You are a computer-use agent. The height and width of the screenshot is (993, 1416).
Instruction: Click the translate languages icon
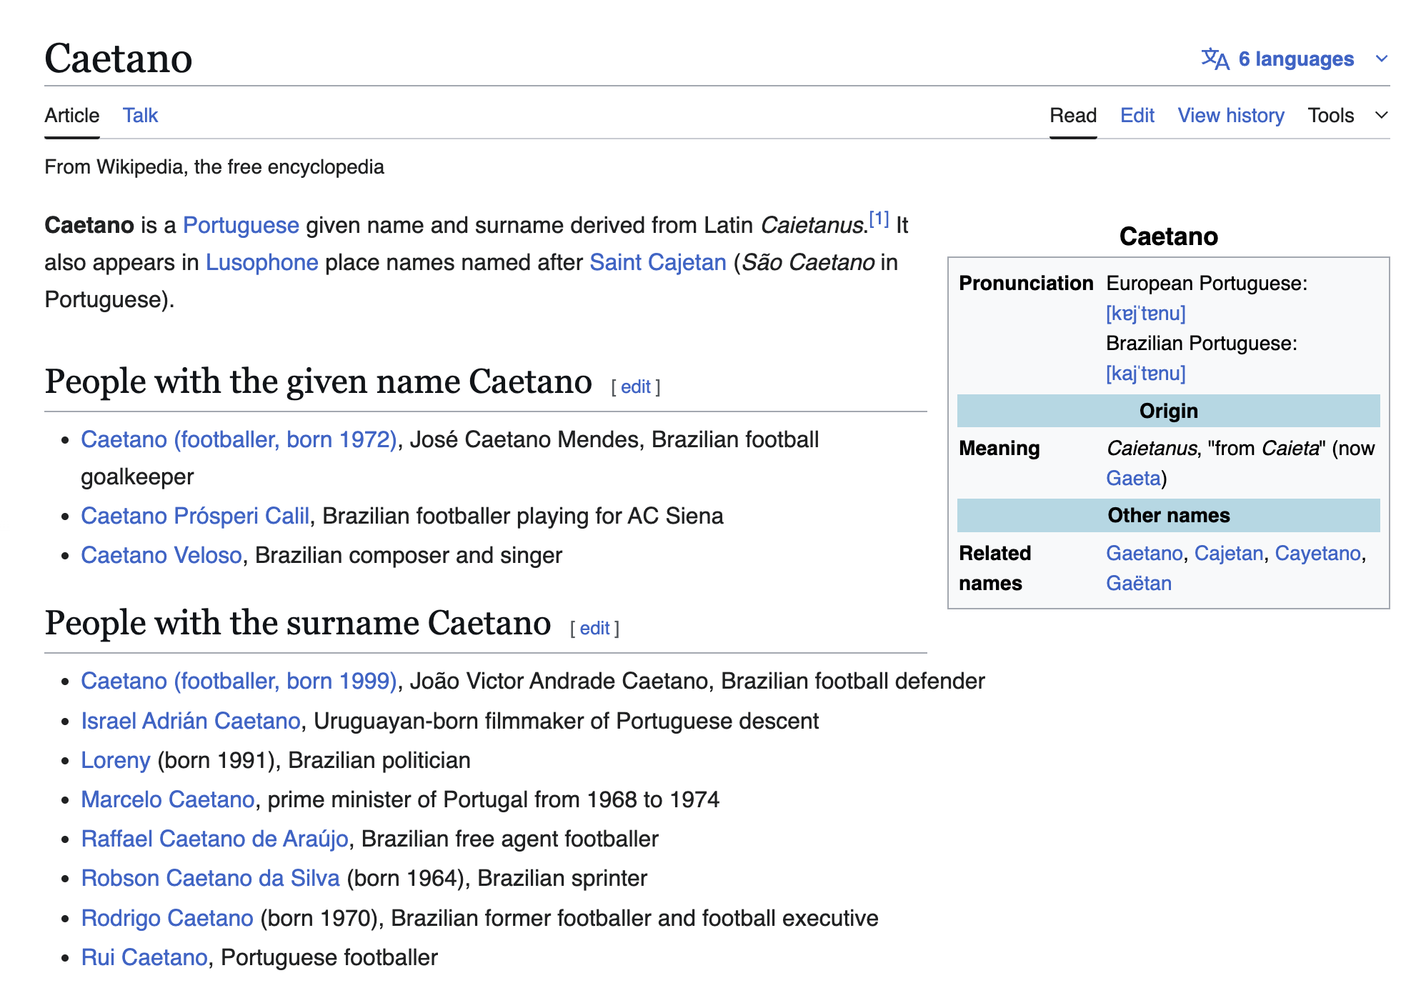(1215, 59)
